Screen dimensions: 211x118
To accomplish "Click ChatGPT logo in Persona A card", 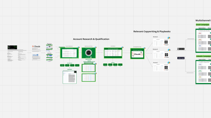I will (166, 42).
